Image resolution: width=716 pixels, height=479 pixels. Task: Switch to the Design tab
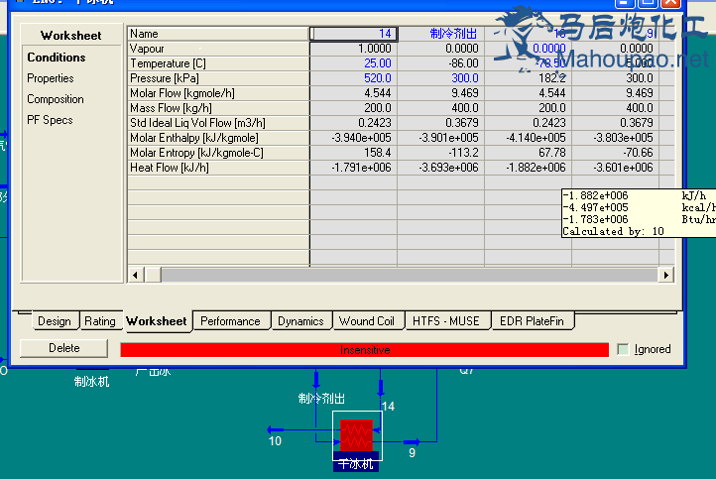click(55, 321)
